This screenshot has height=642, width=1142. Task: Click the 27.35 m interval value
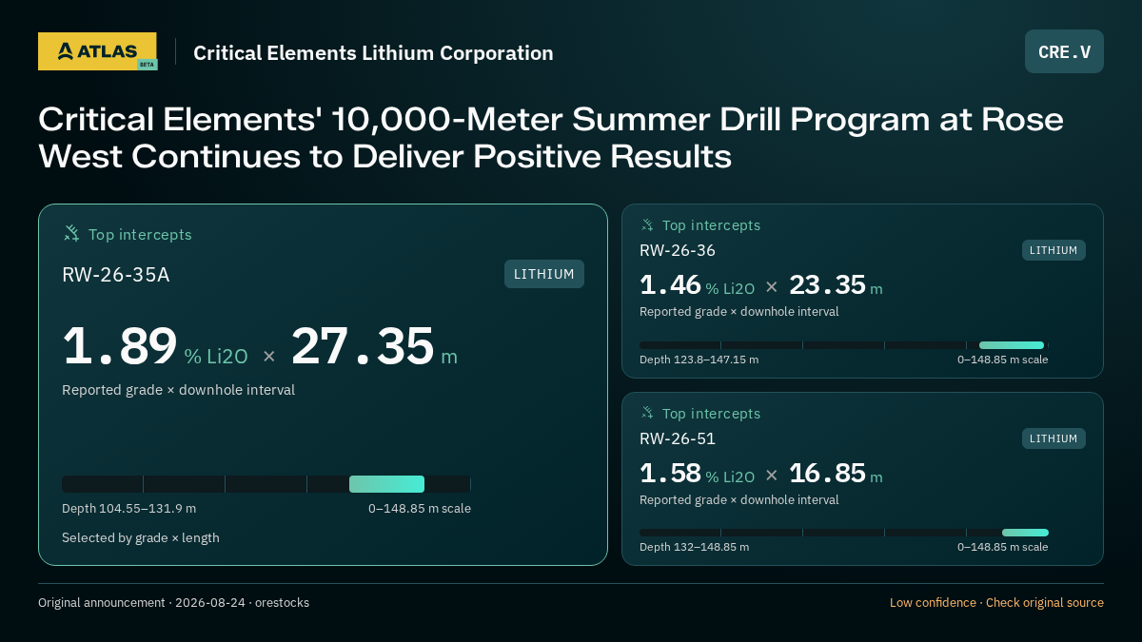click(374, 346)
